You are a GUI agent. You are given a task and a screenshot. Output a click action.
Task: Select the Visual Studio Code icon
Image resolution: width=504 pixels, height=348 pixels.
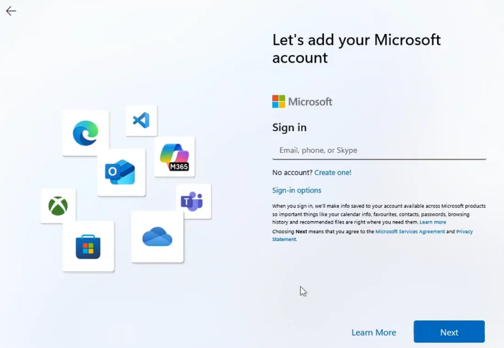pyautogui.click(x=141, y=120)
